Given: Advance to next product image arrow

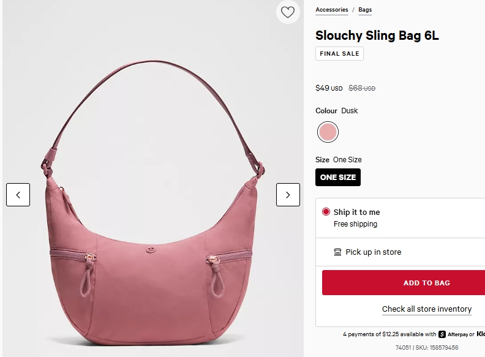Looking at the screenshot, I should click(288, 195).
